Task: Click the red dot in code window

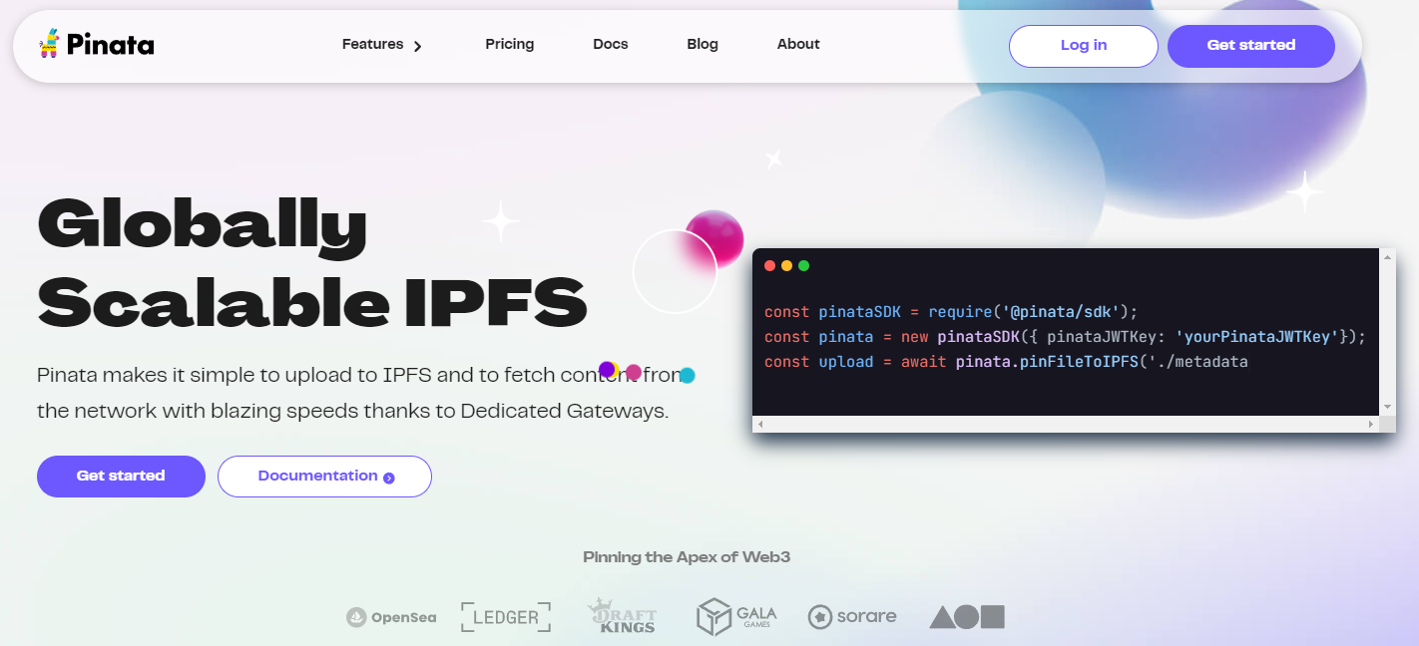Action: [769, 266]
